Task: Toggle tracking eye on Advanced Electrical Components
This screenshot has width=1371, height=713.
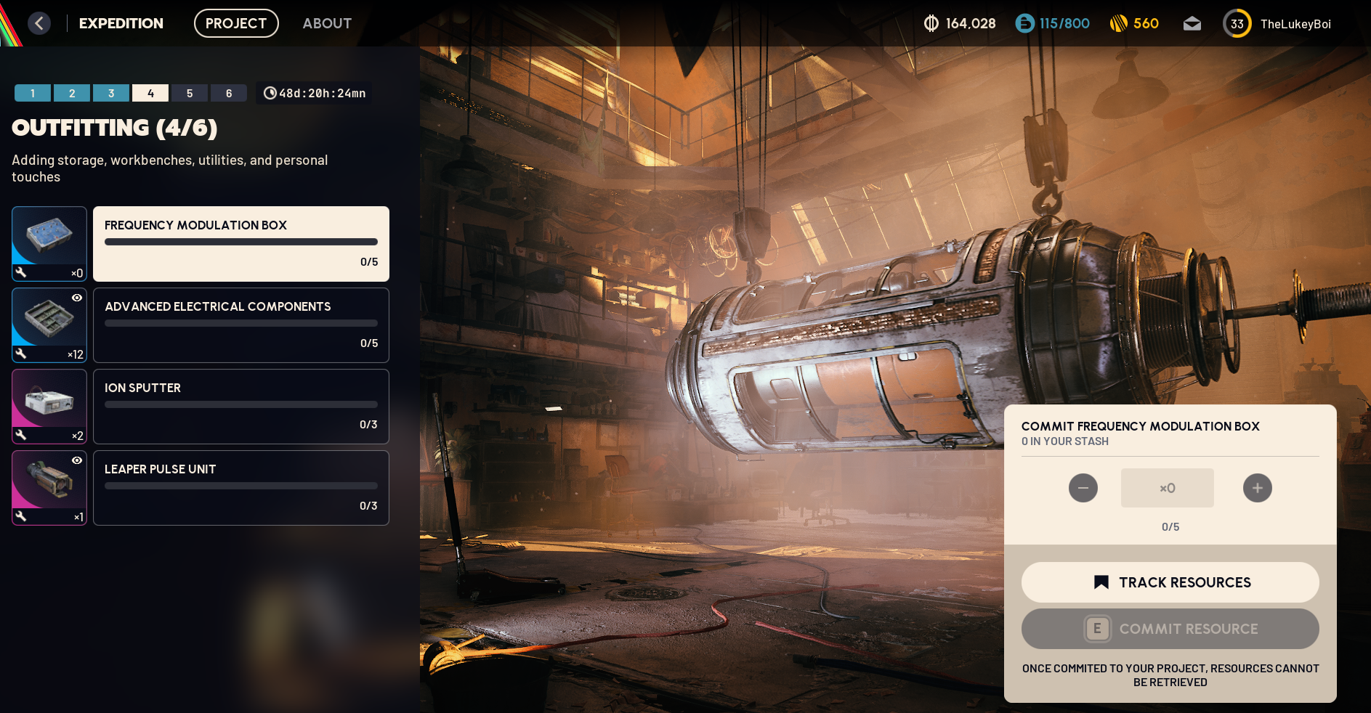Action: (x=77, y=298)
